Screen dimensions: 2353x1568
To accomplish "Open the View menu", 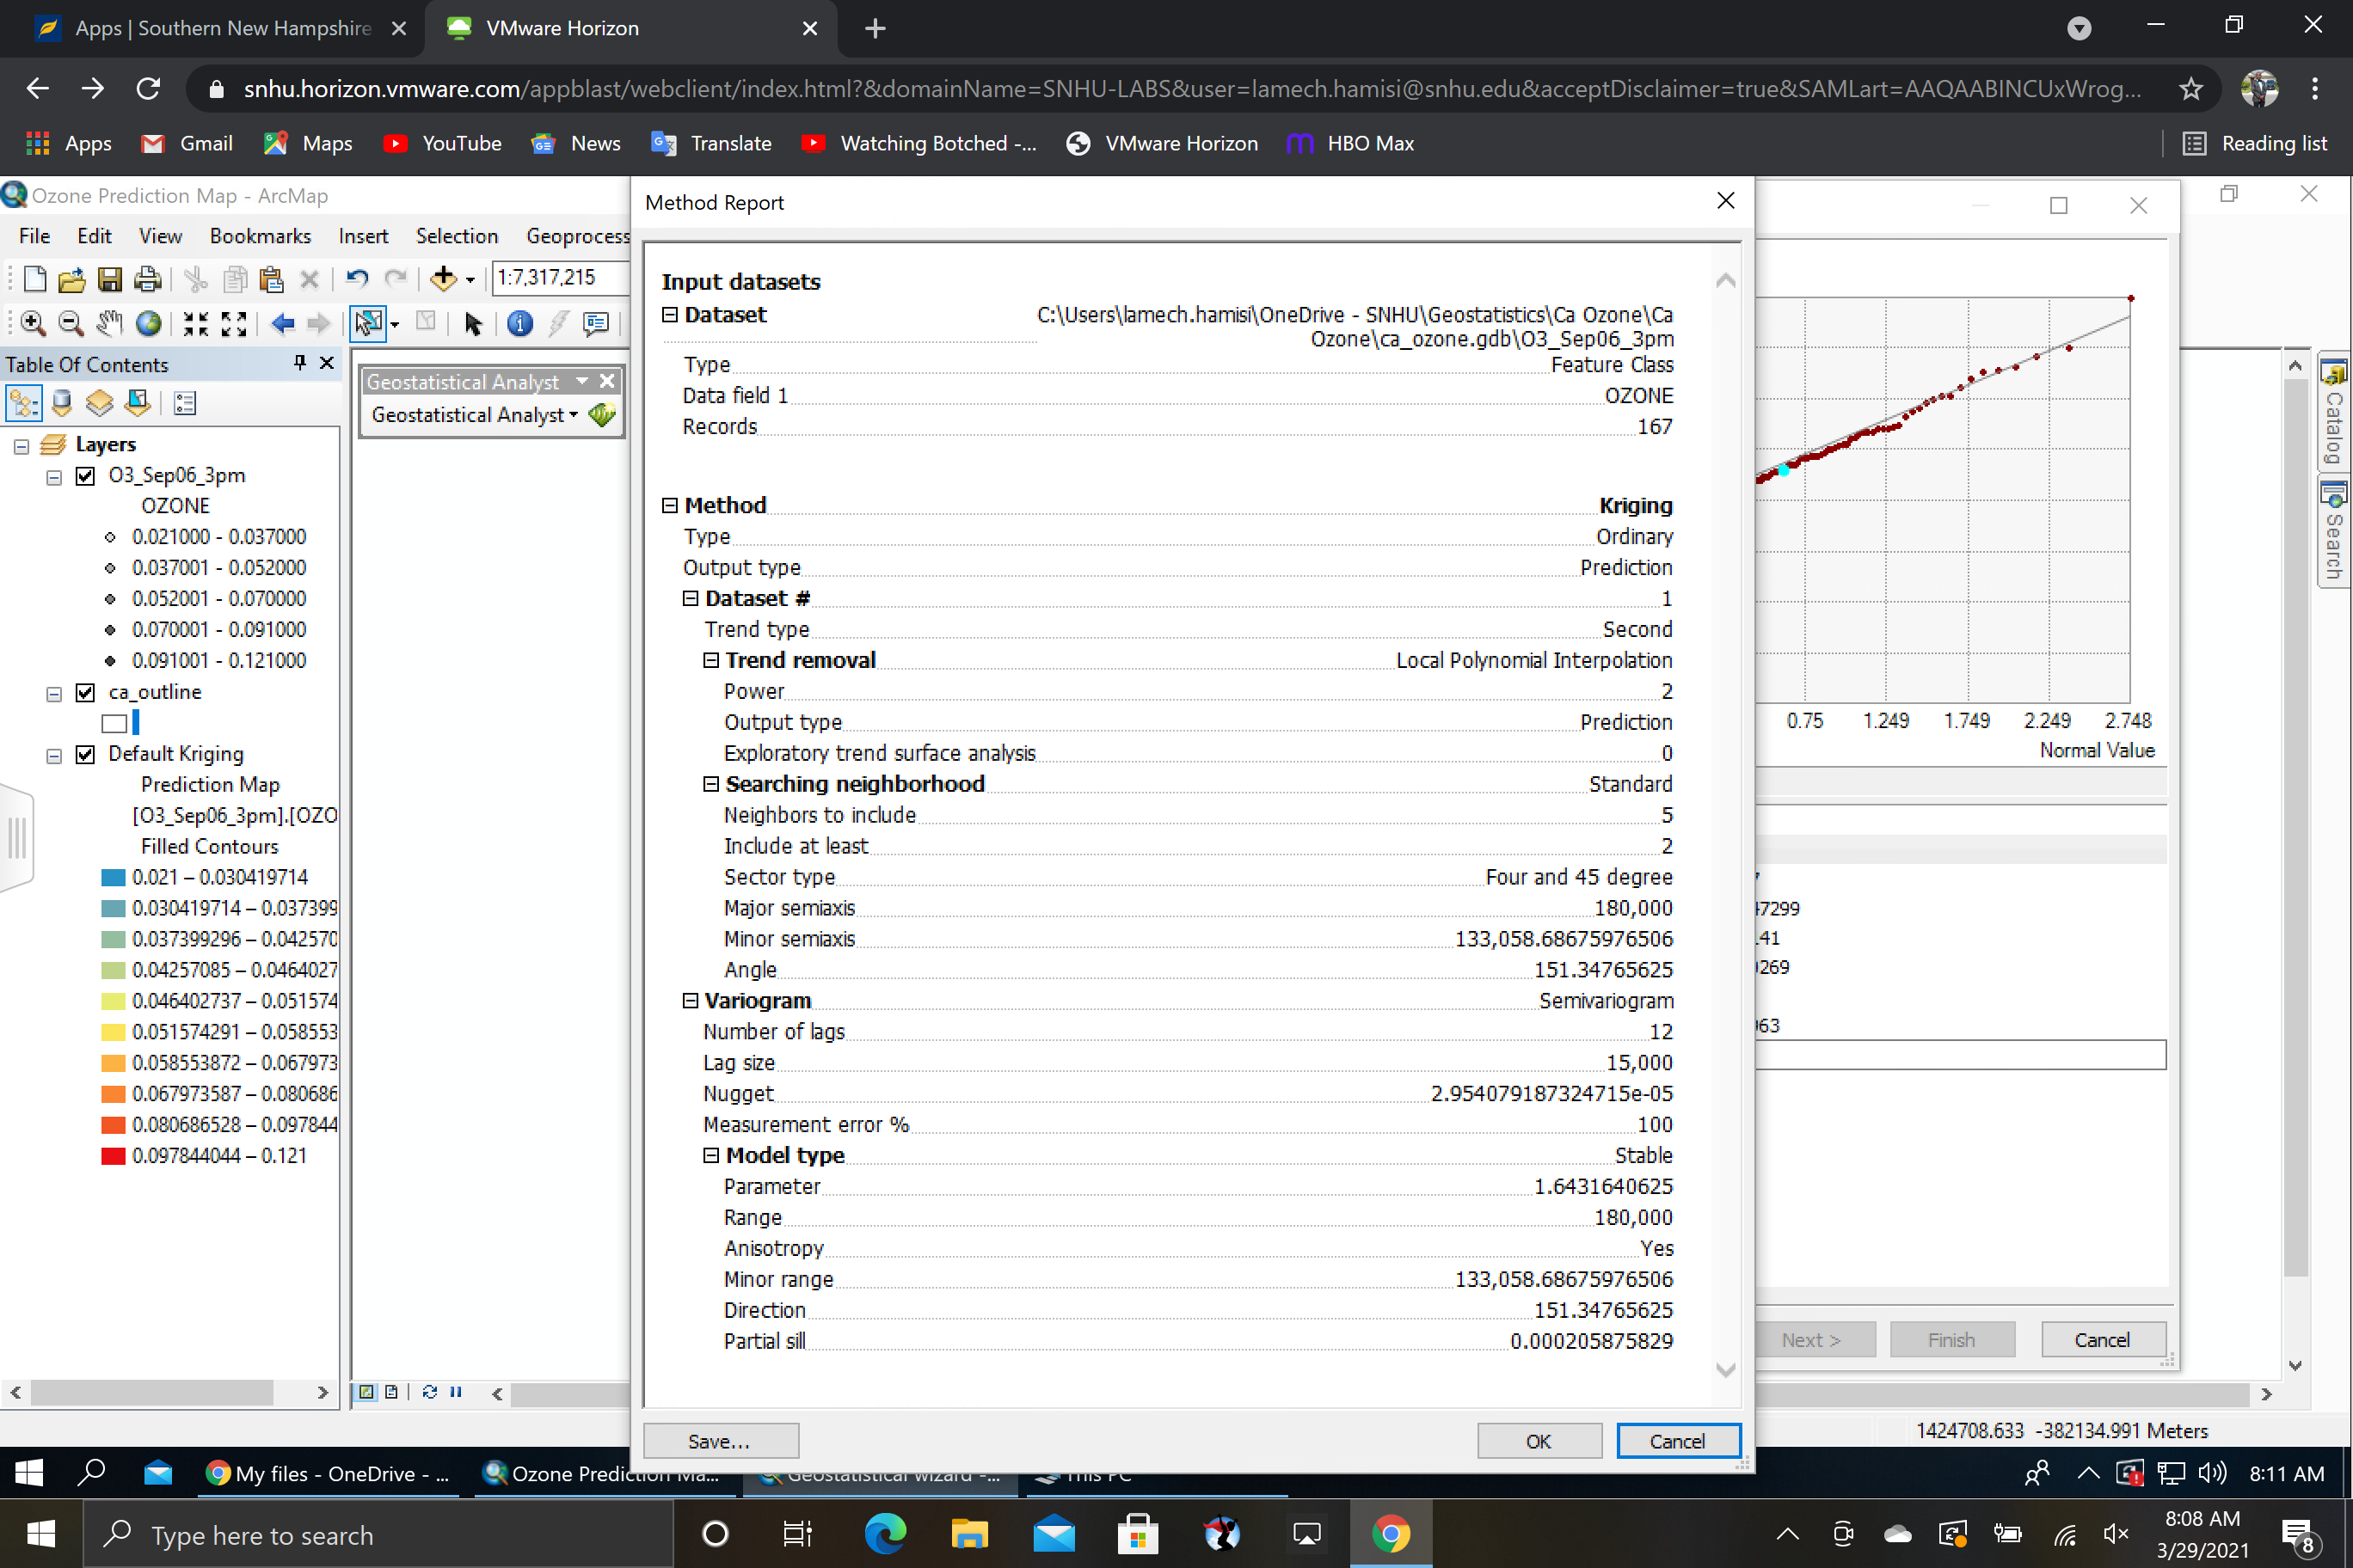I will tap(160, 236).
